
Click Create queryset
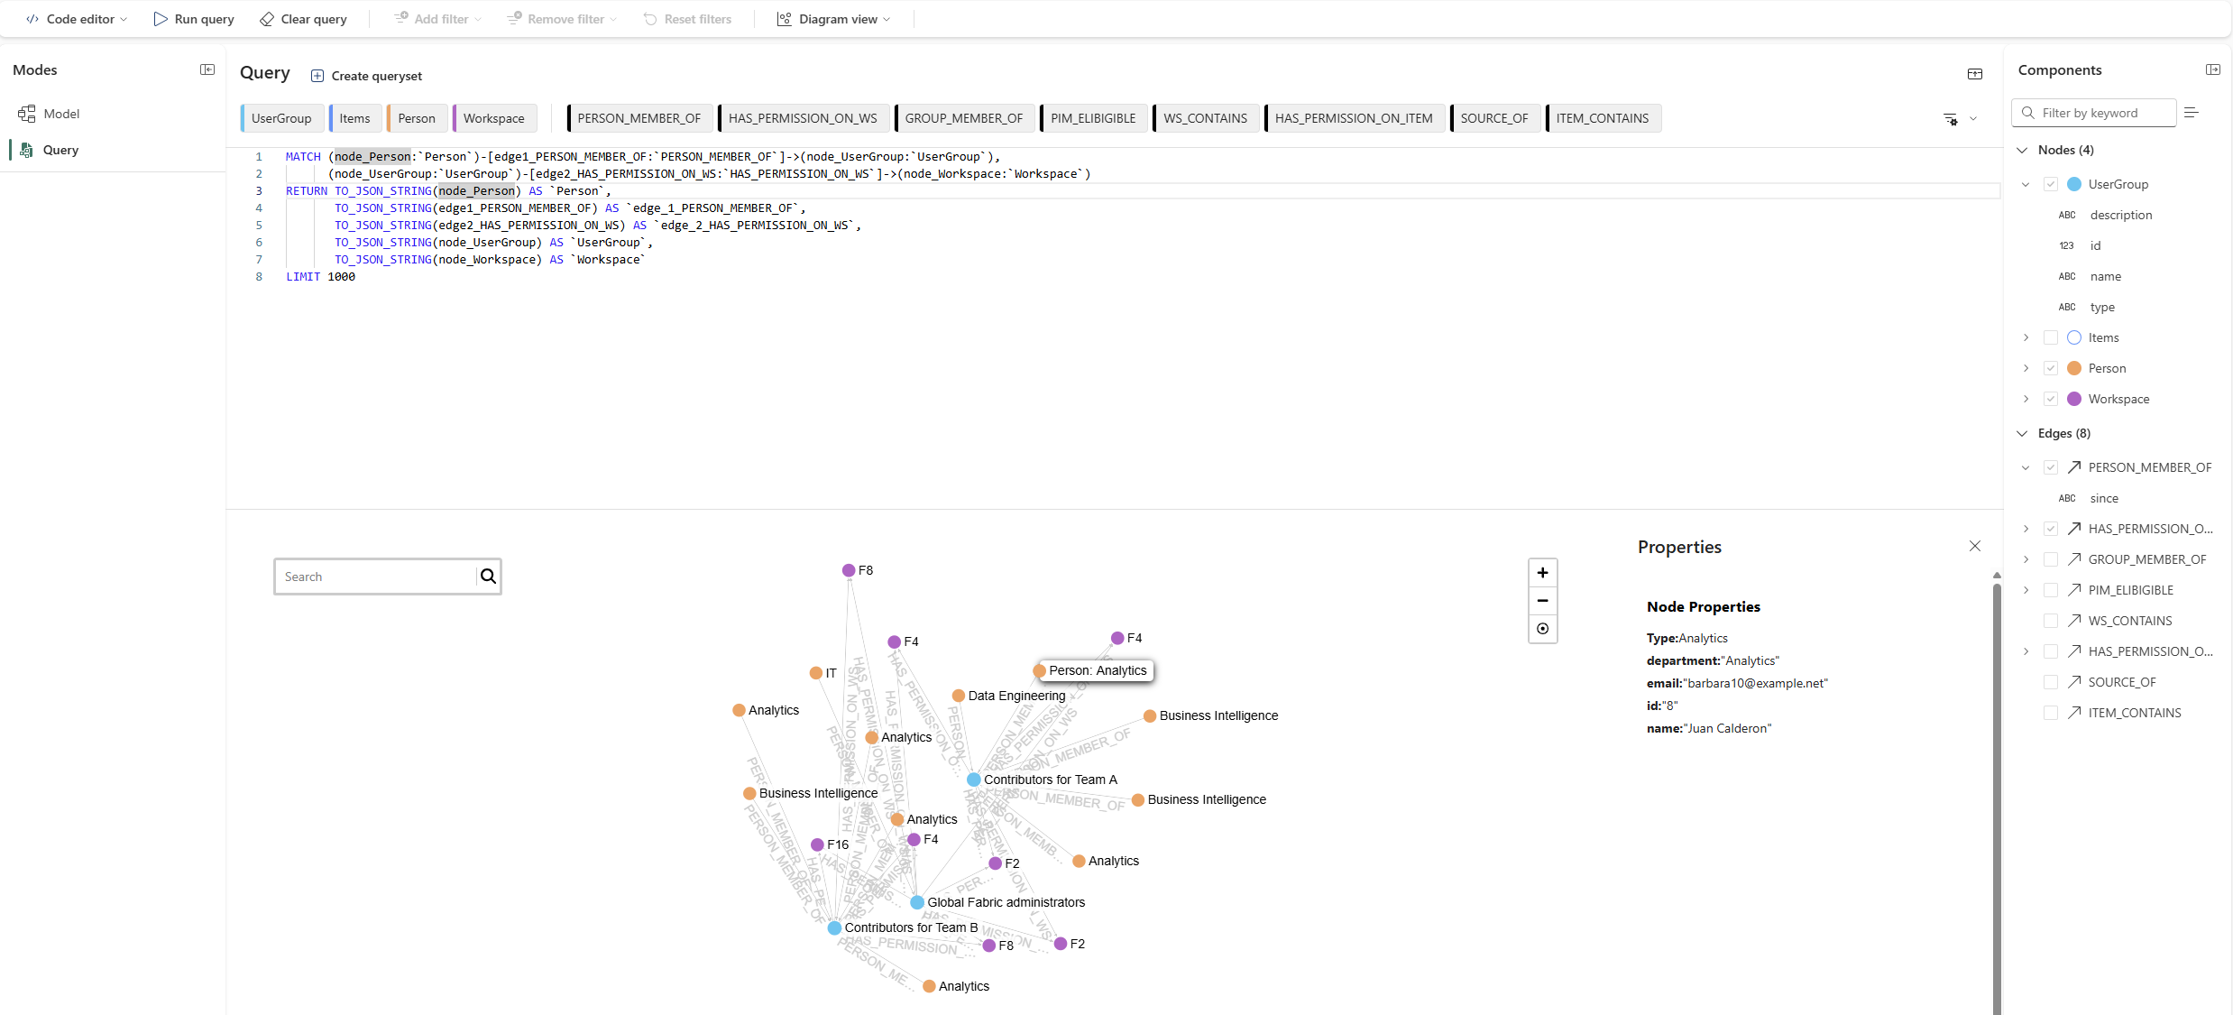click(x=367, y=75)
